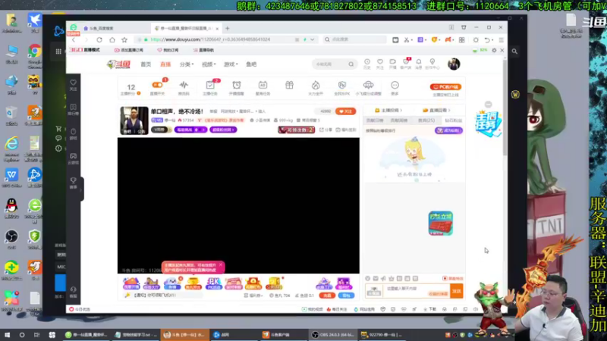This screenshot has height=341, width=607.
Task: Click the PK gift icon below video
Action: [x=214, y=283]
